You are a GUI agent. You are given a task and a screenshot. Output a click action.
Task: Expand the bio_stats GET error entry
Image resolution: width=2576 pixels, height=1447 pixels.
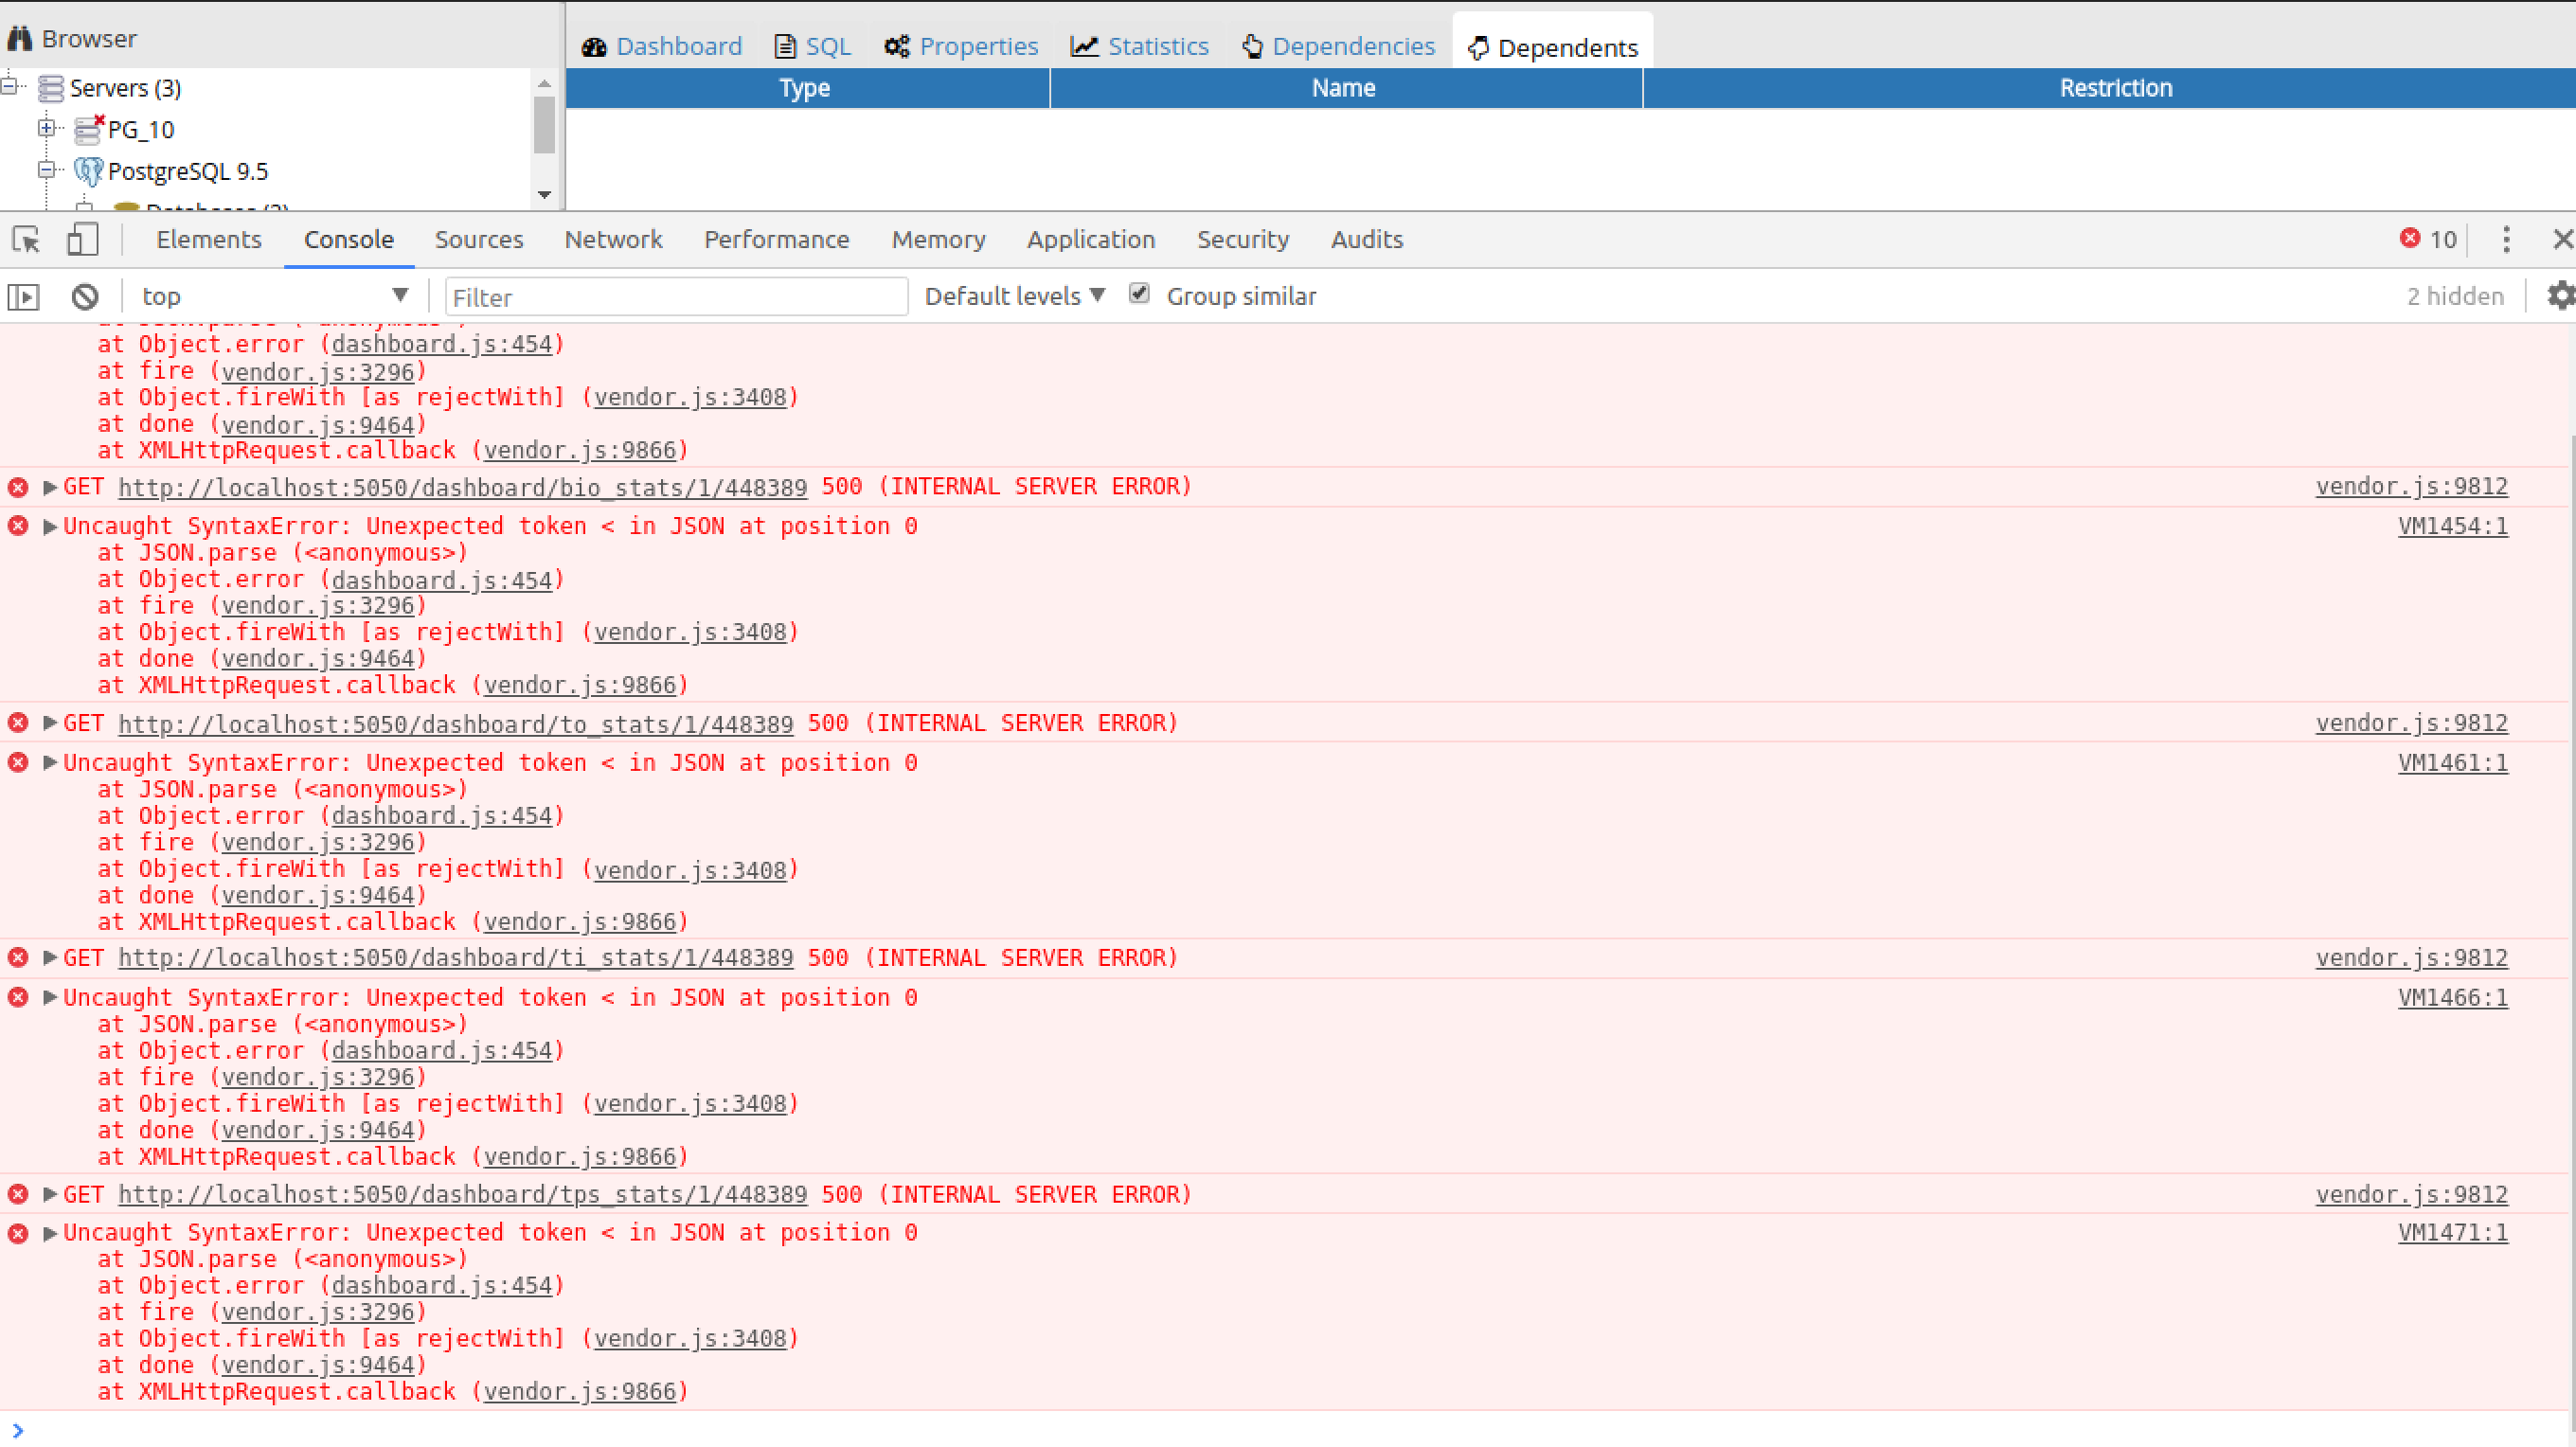[49, 487]
